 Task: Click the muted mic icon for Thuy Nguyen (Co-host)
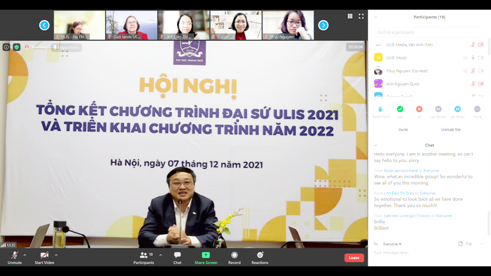473,71
